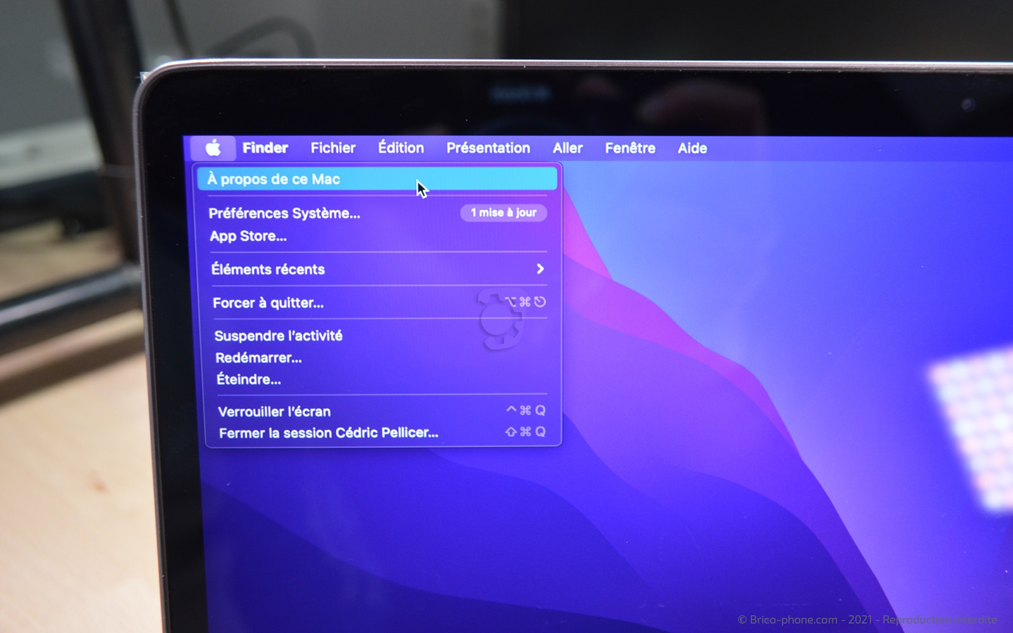Select Suspendre l'activité
This screenshot has height=633, width=1013.
pyautogui.click(x=279, y=335)
